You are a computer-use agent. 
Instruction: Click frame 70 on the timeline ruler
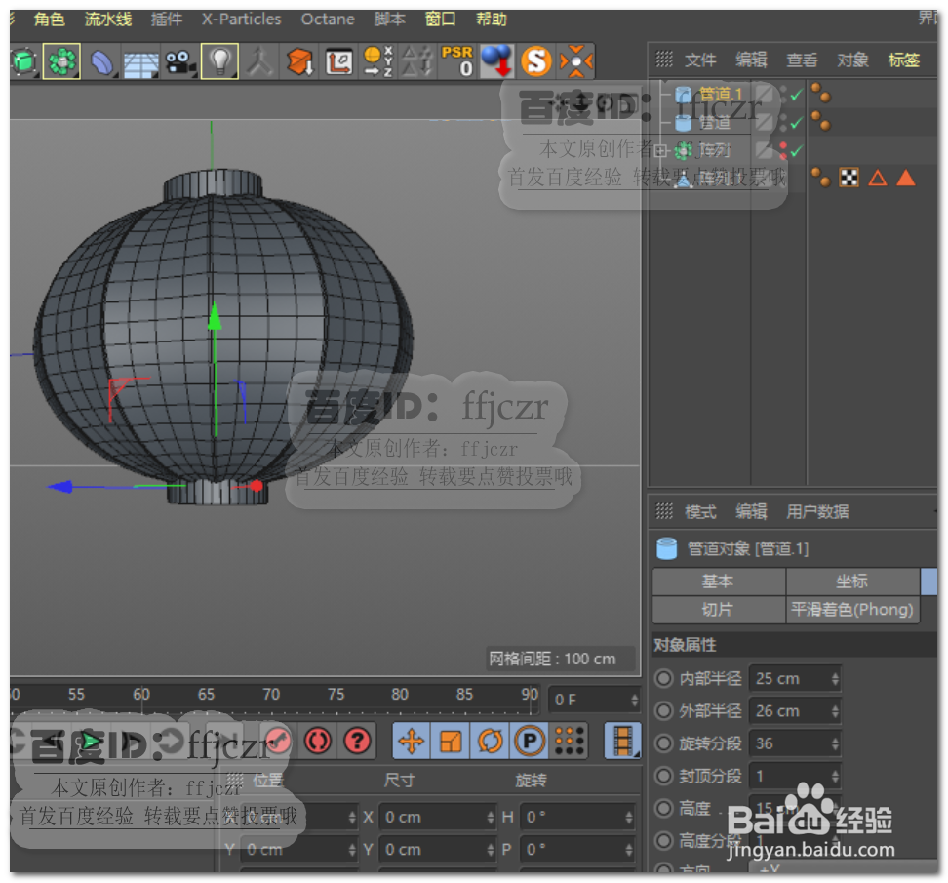(271, 694)
